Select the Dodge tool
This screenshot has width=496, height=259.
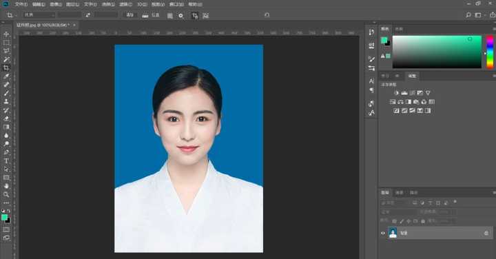click(6, 144)
